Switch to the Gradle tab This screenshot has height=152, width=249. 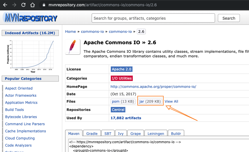[92, 133]
